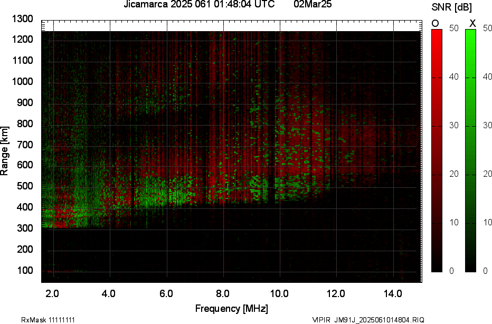Click the 100 range tick label

[25, 270]
